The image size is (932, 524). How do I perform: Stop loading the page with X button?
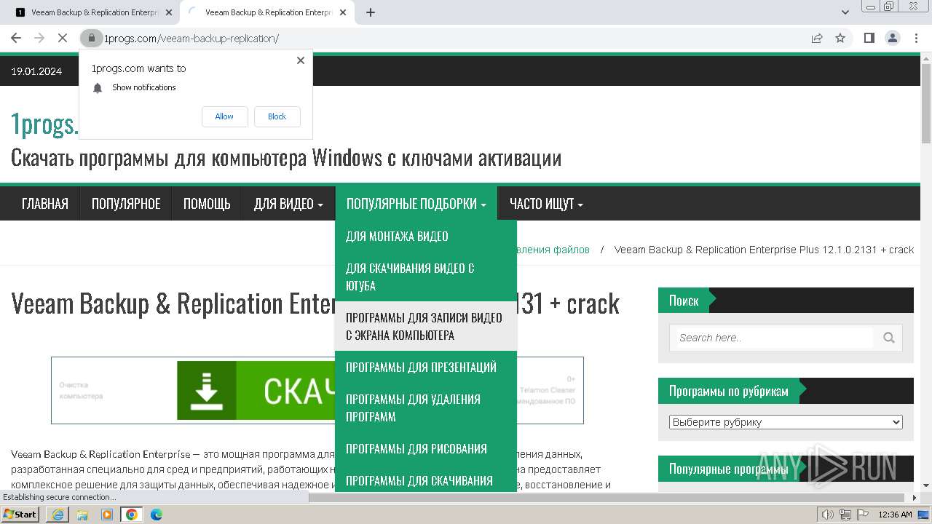click(62, 38)
